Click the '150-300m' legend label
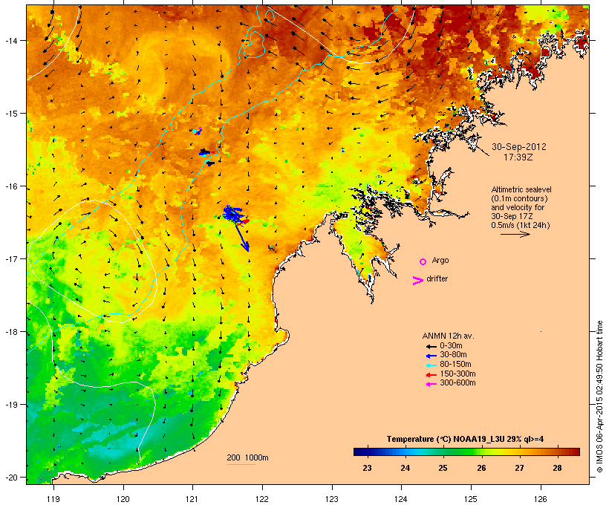The width and height of the screenshot is (609, 505). pyautogui.click(x=457, y=374)
